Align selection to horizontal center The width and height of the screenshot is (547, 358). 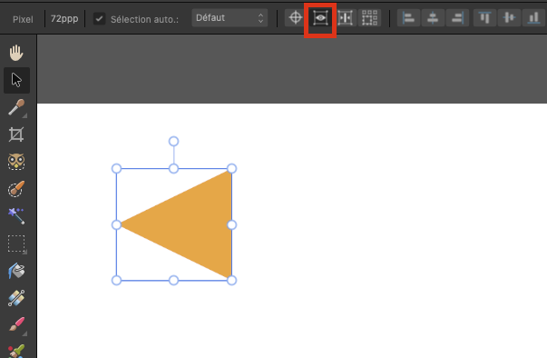point(433,18)
